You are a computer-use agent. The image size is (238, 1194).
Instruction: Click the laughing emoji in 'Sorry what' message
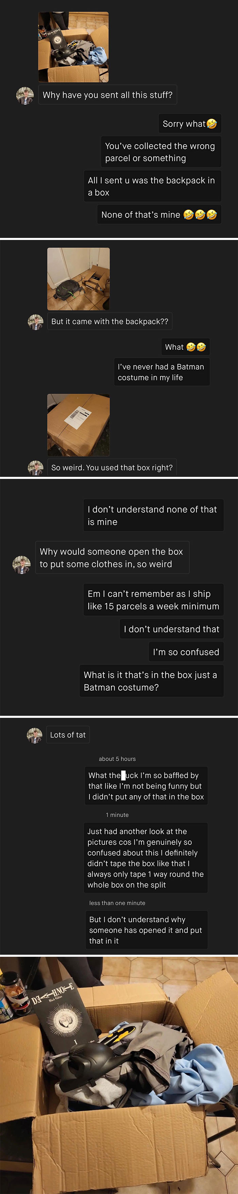point(213,123)
